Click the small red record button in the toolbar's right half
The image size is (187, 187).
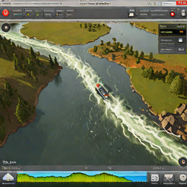(x=172, y=14)
